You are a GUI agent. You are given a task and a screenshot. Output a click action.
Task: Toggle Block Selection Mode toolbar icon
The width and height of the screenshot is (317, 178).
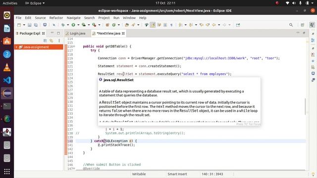coord(165,25)
